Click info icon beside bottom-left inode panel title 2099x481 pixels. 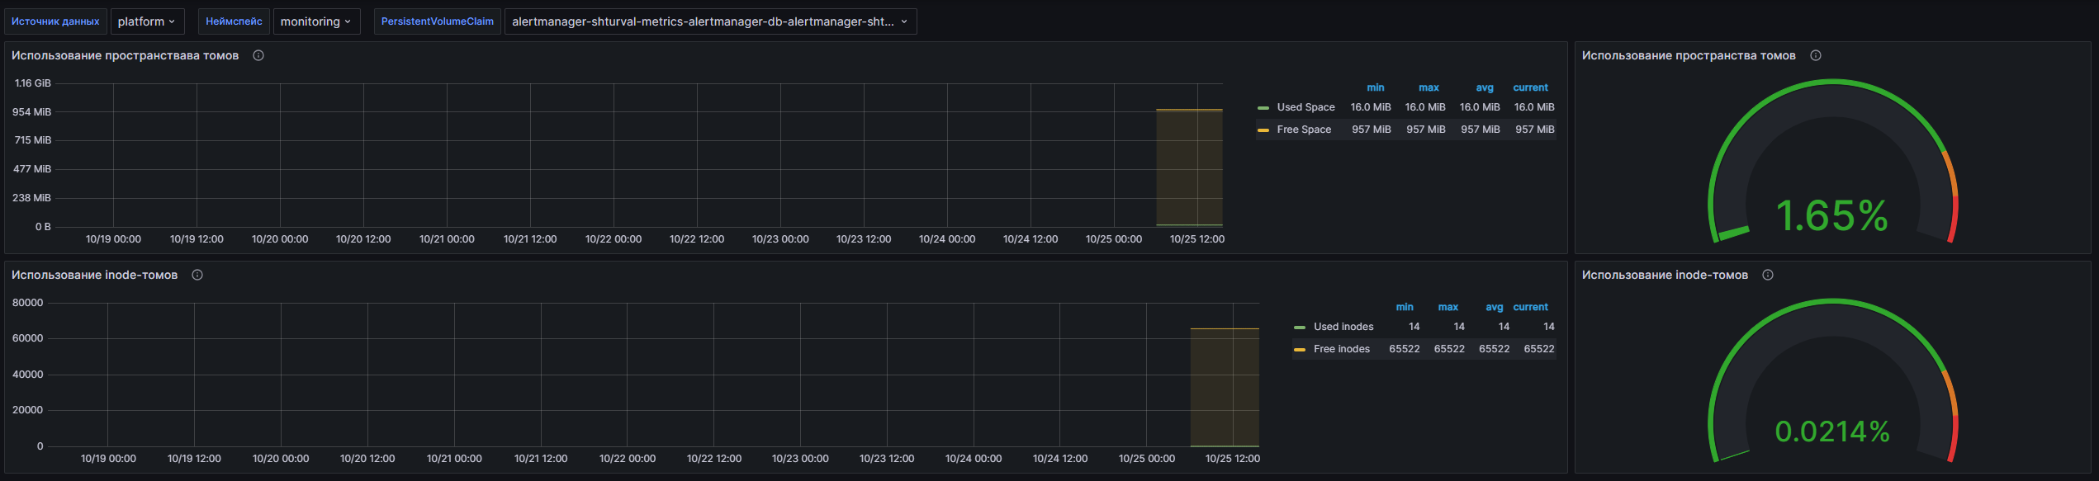click(x=197, y=275)
